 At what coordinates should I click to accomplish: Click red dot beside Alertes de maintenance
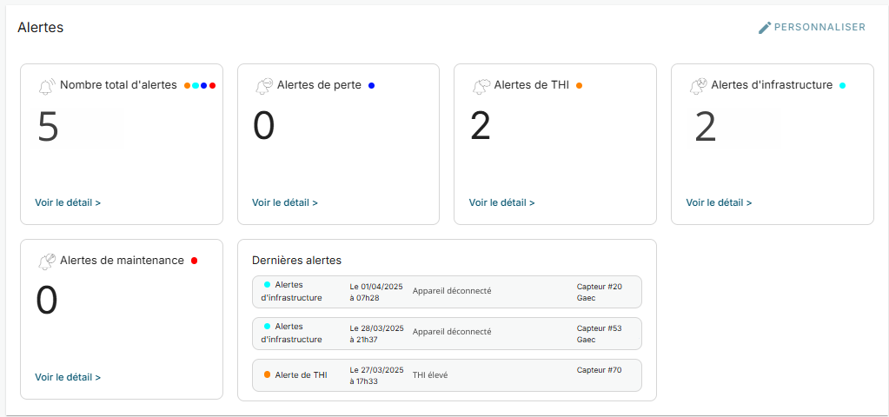pyautogui.click(x=194, y=260)
